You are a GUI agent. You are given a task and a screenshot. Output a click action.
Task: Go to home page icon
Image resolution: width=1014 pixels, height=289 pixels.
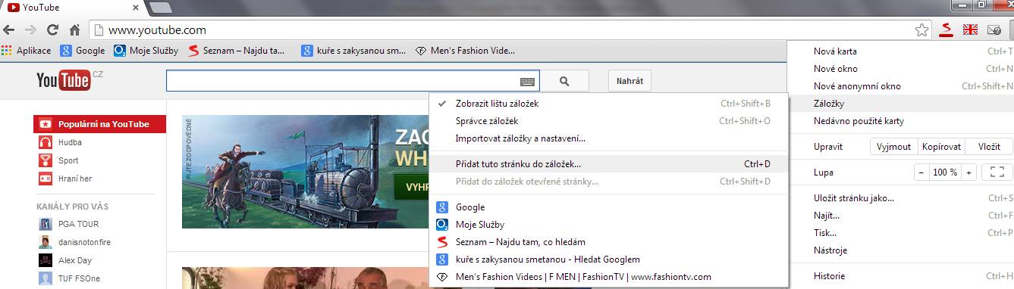(74, 30)
